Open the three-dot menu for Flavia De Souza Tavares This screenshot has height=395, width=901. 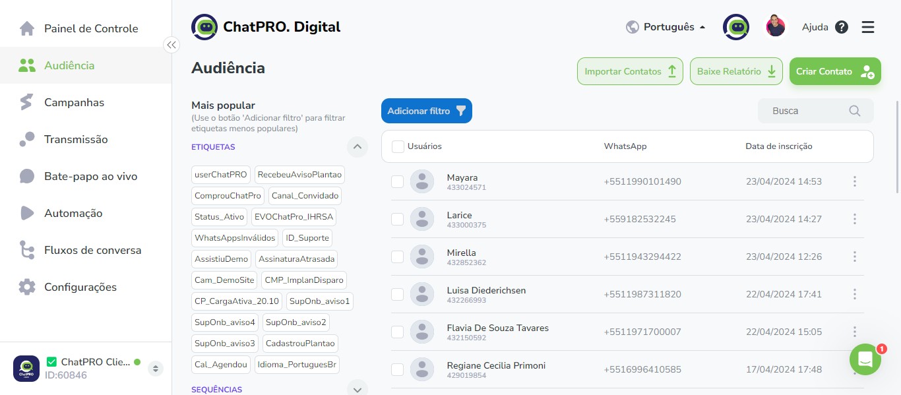(855, 332)
